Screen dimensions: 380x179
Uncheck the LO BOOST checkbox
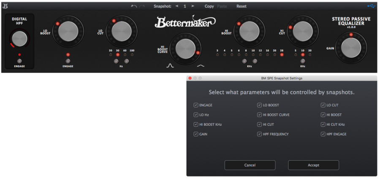[260, 105]
